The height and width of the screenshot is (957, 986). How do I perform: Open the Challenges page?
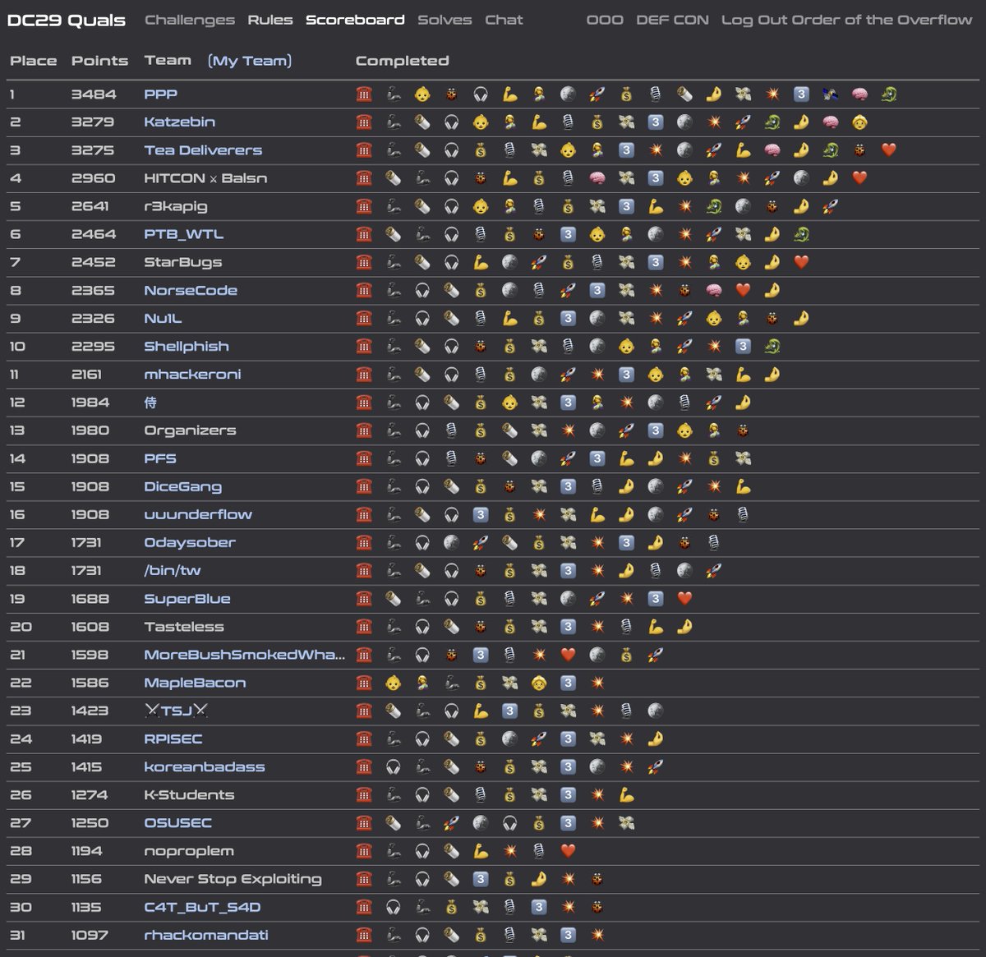pyautogui.click(x=189, y=20)
